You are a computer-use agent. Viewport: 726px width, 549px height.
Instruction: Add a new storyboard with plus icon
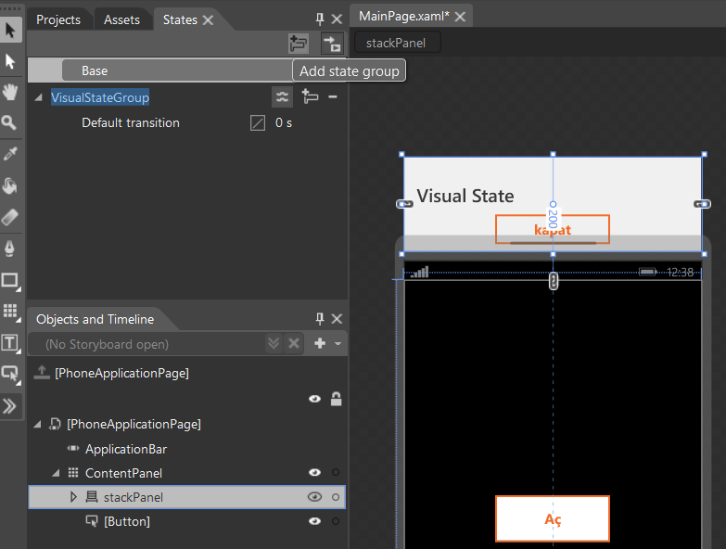coord(320,343)
